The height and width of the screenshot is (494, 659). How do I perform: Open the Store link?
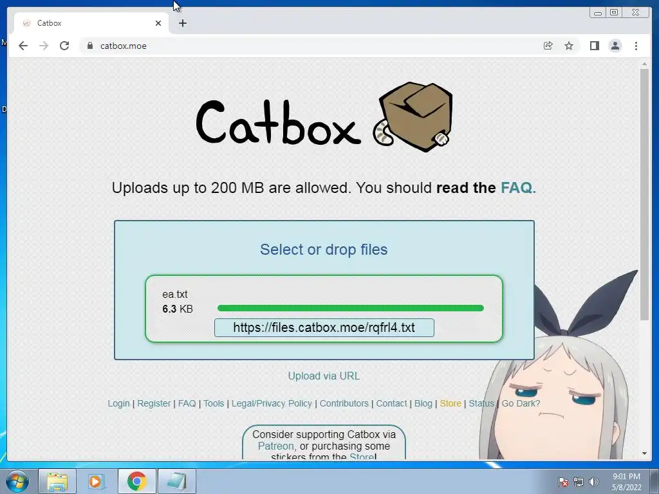450,403
